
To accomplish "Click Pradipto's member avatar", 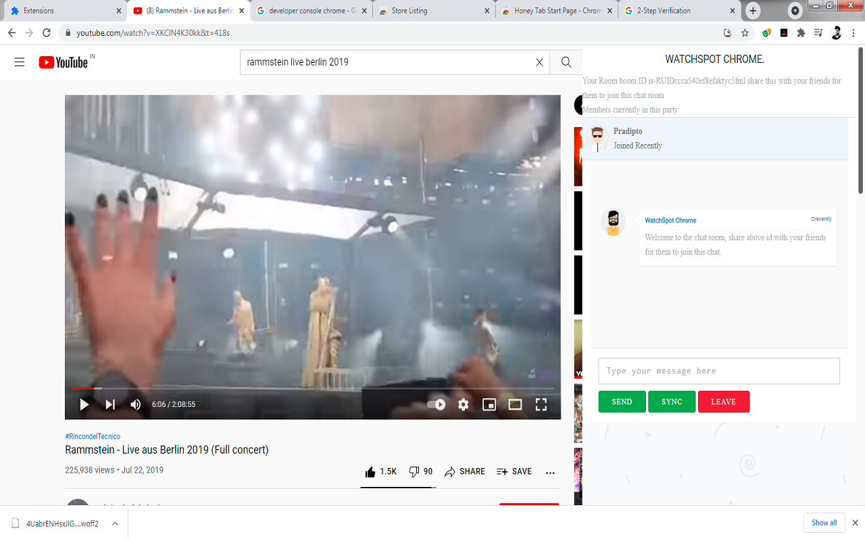I will (x=597, y=139).
